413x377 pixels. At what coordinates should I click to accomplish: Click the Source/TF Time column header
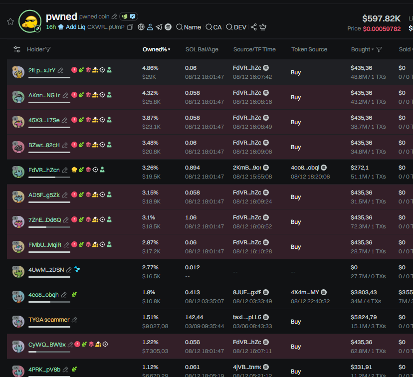254,49
